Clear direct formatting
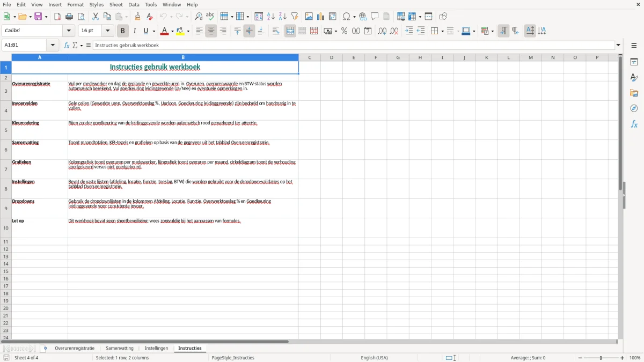Viewport: 644px width, 362px height. pyautogui.click(x=149, y=17)
